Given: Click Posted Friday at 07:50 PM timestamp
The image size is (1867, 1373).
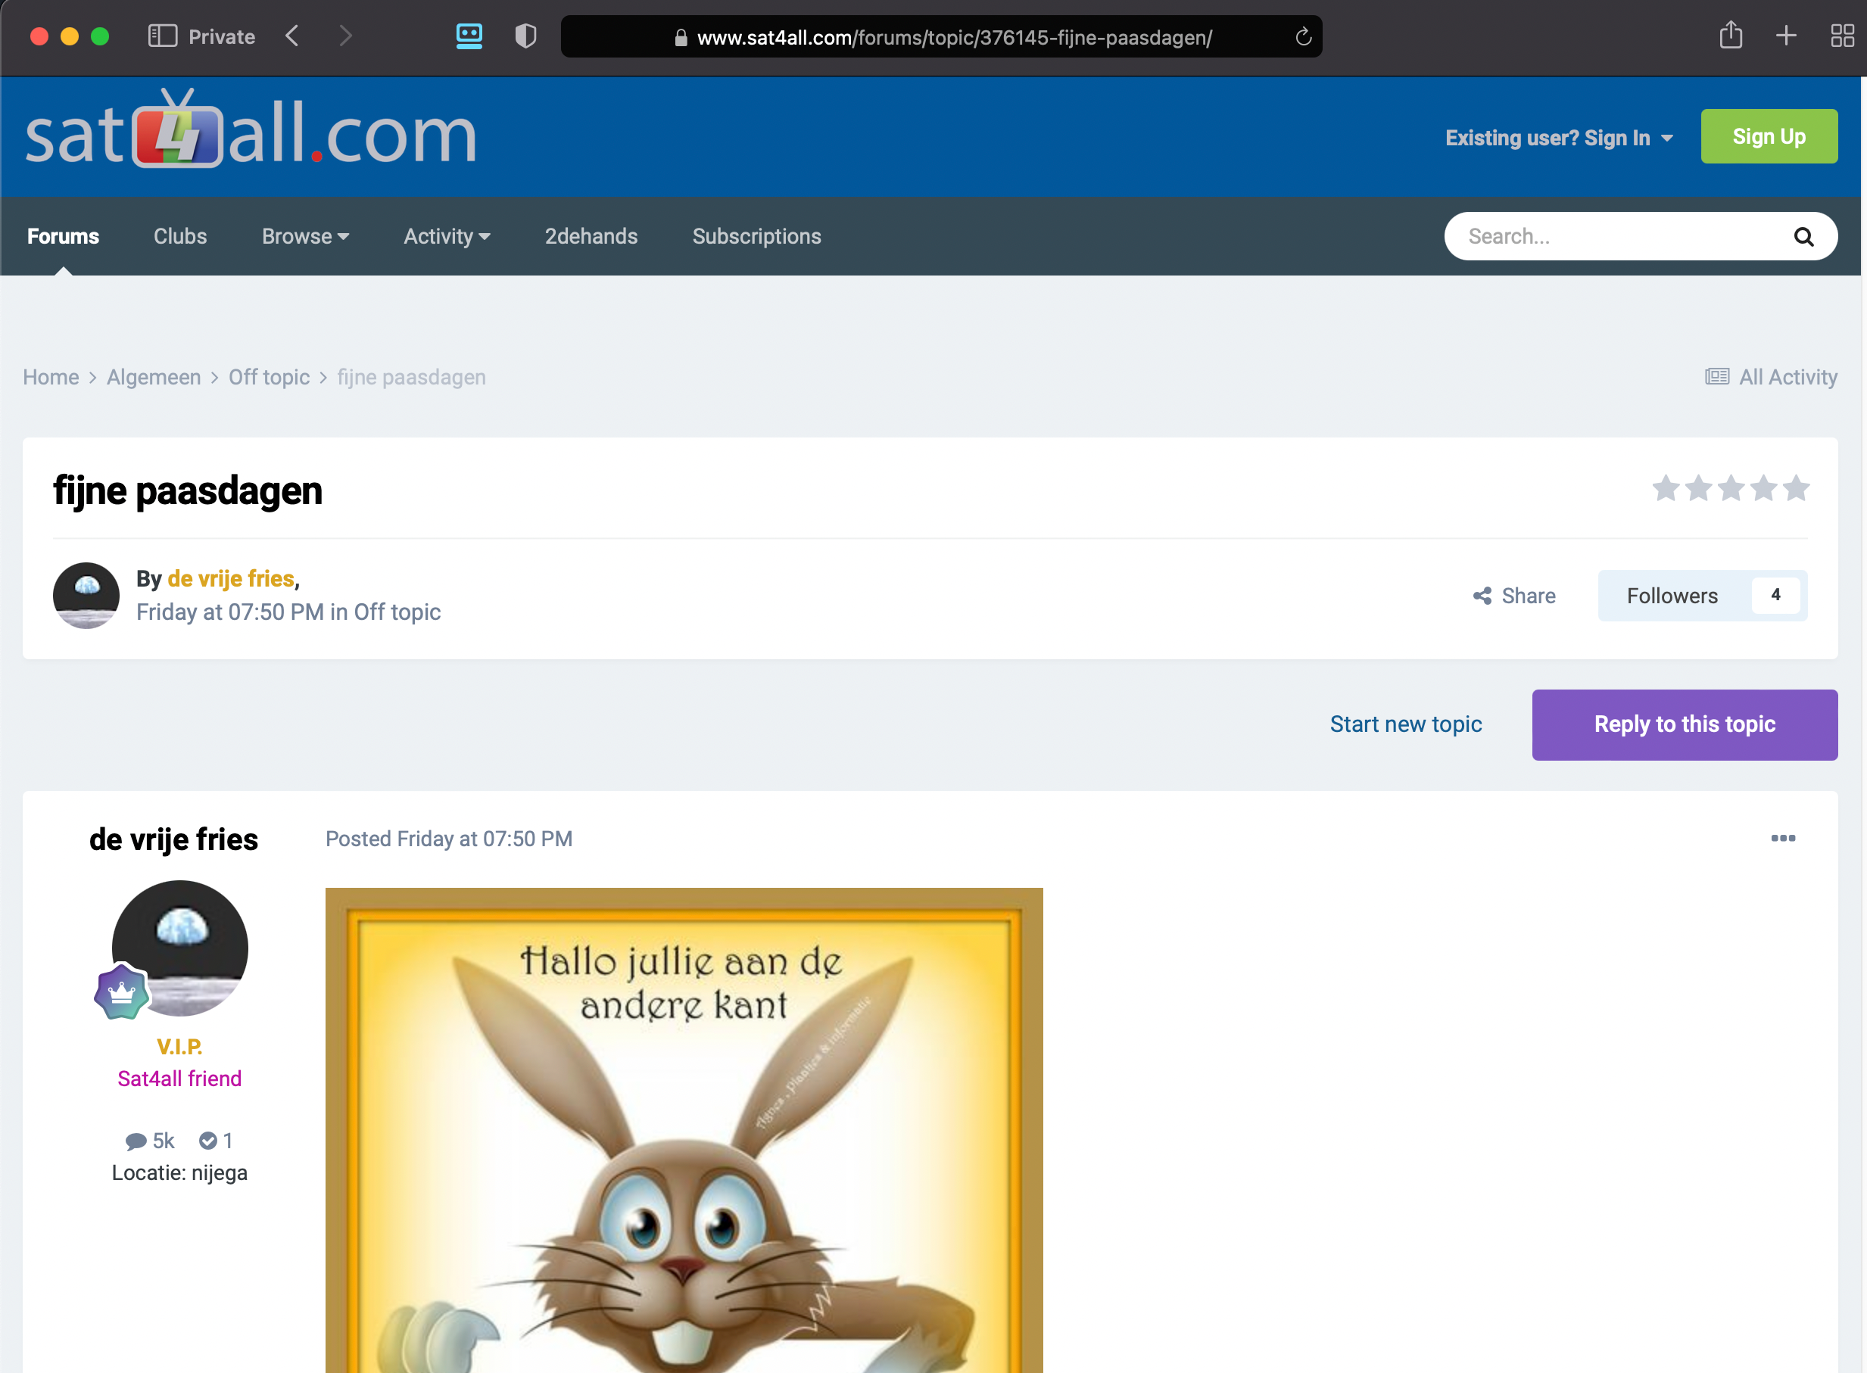Looking at the screenshot, I should pyautogui.click(x=449, y=839).
